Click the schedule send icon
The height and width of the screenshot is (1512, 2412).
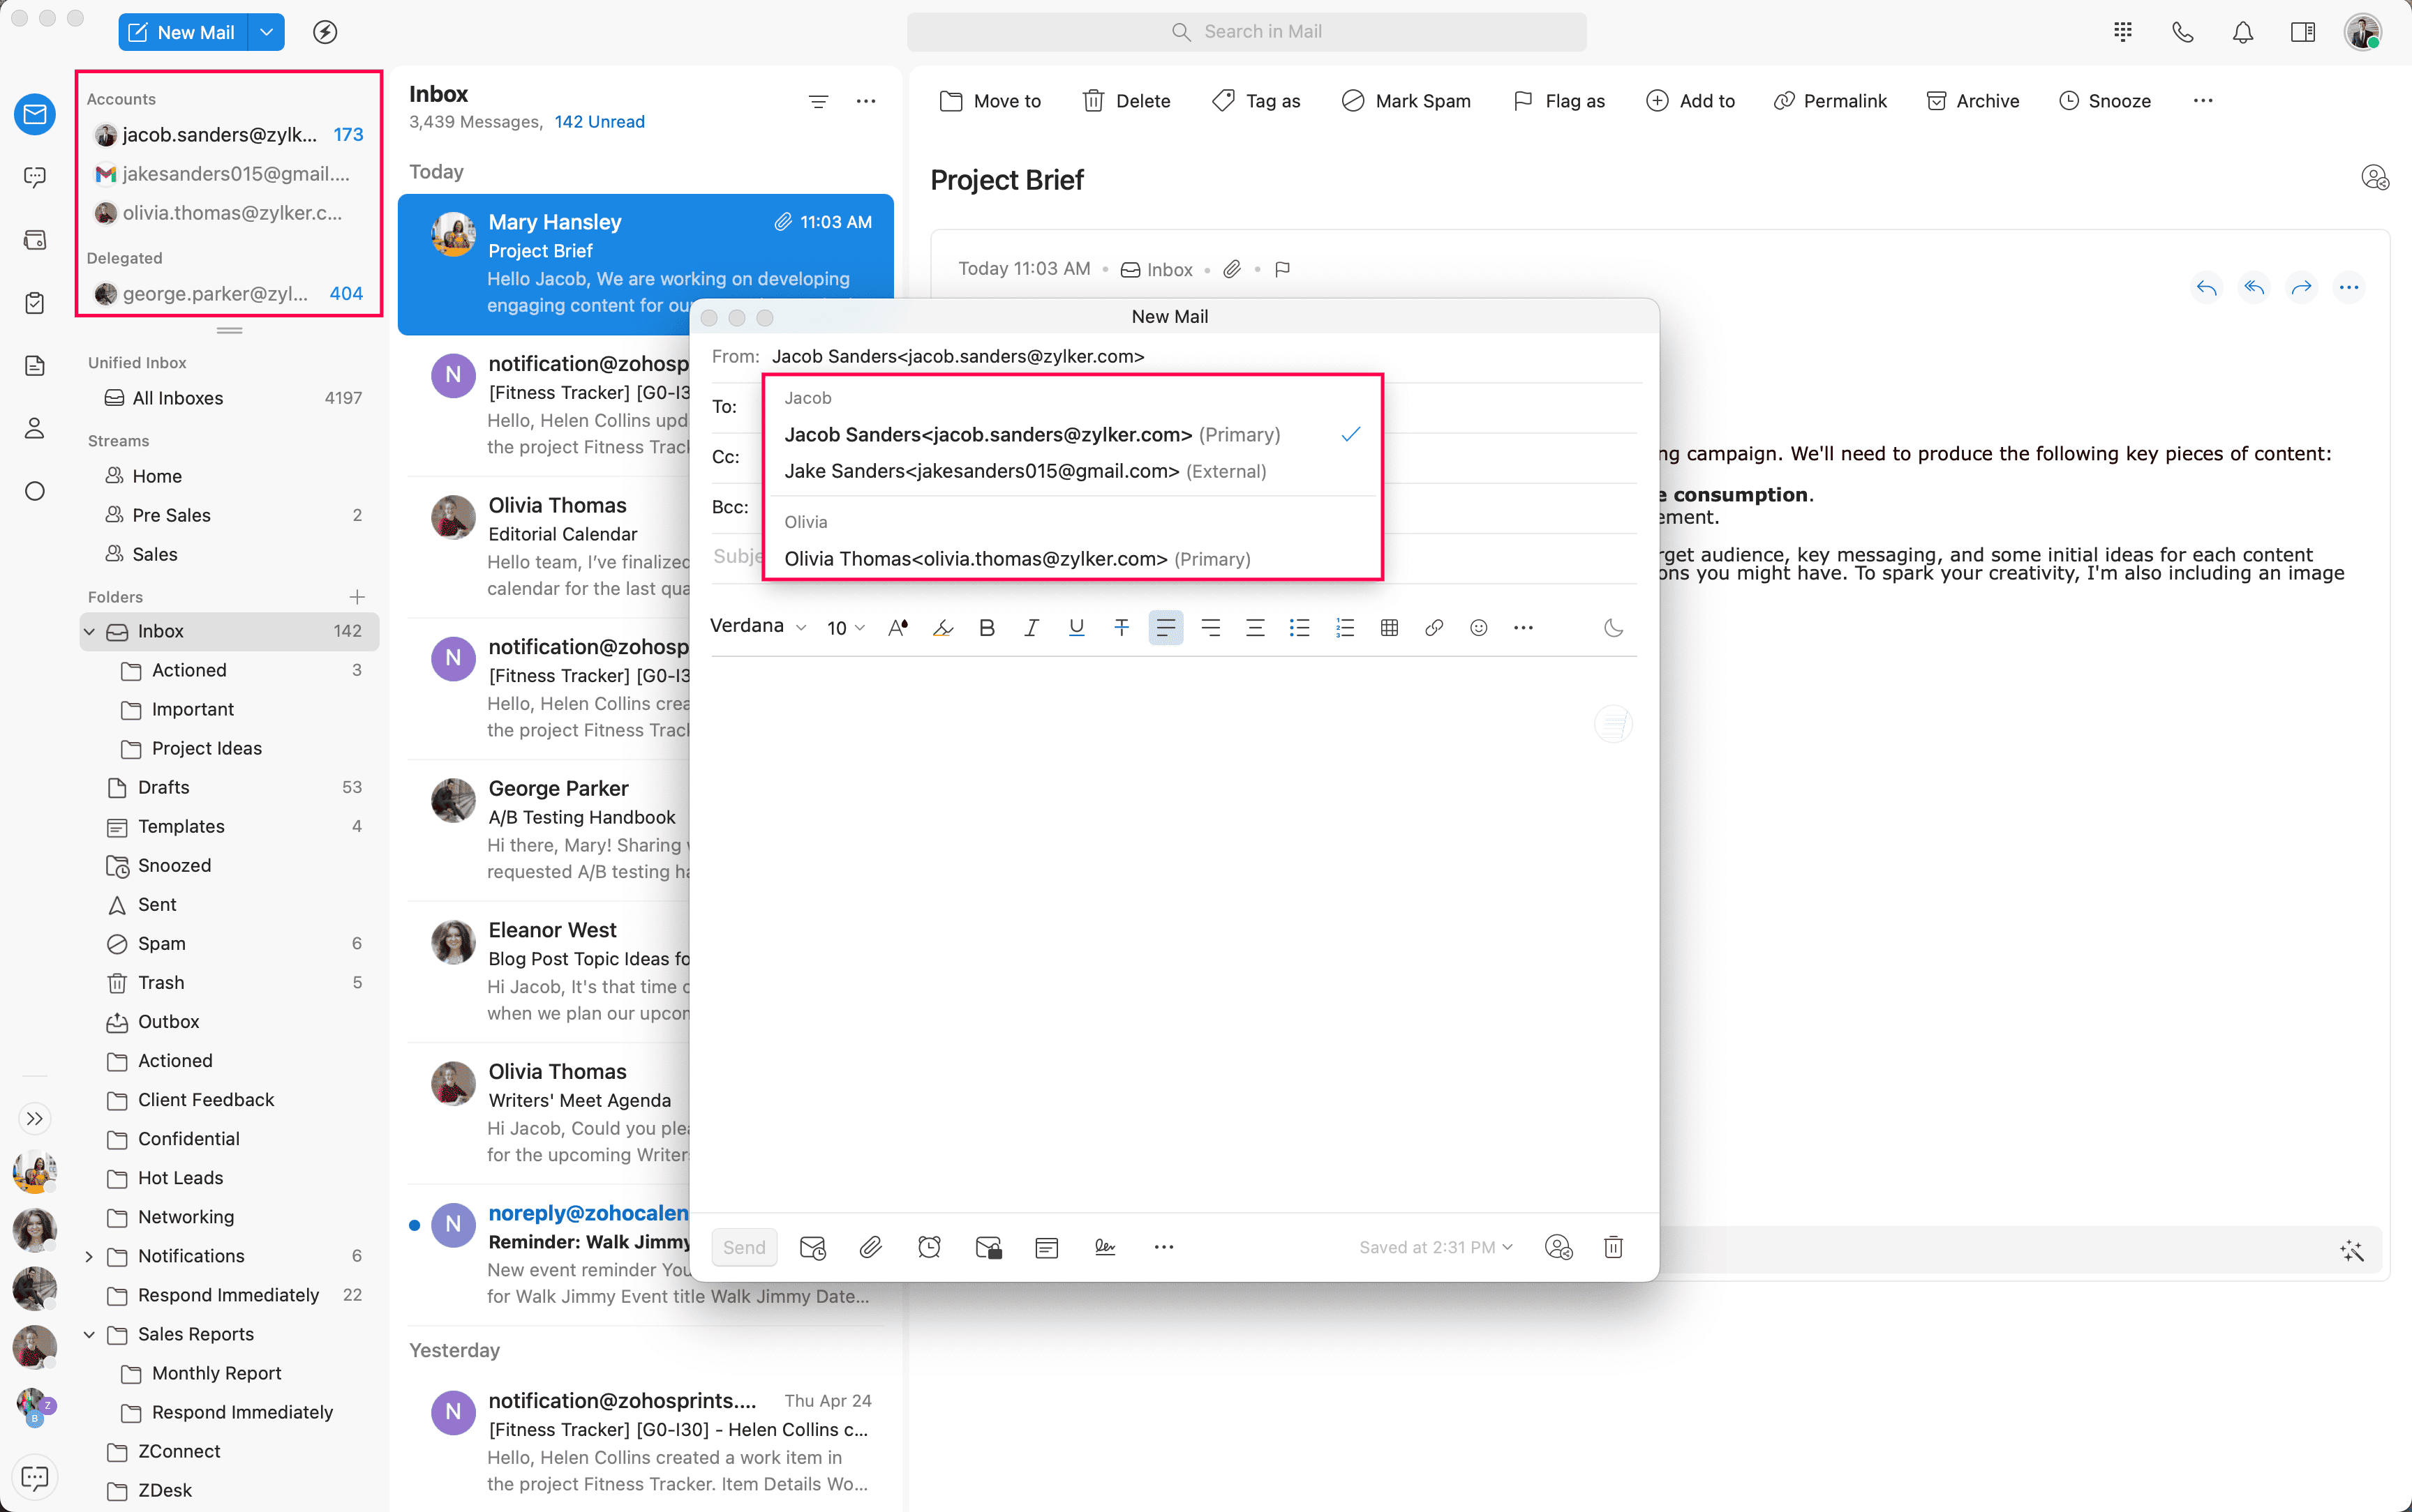[x=812, y=1247]
